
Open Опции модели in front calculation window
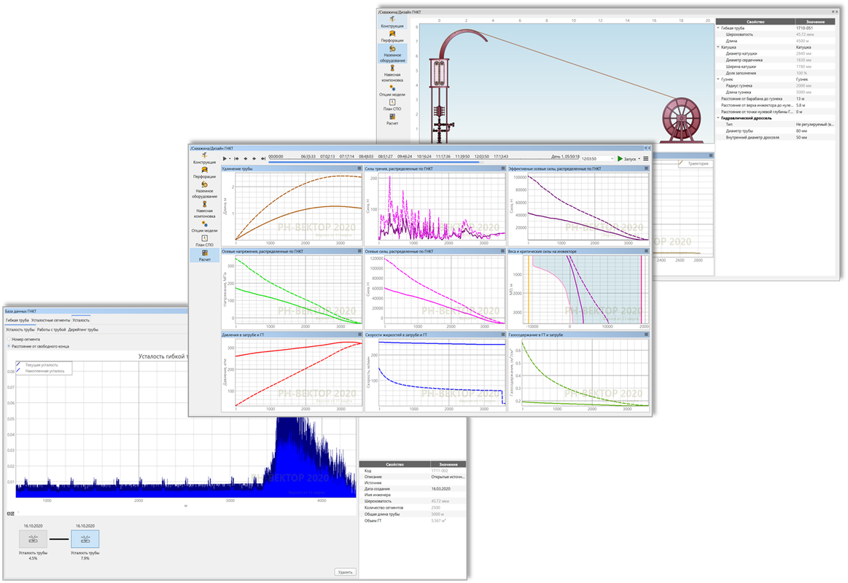[204, 227]
